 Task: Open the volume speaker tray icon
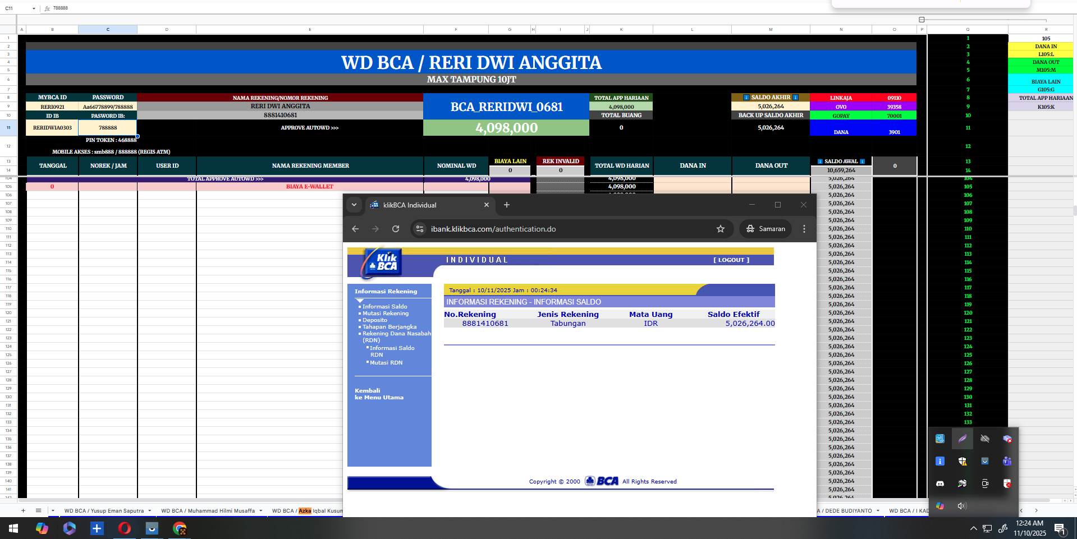pyautogui.click(x=962, y=506)
